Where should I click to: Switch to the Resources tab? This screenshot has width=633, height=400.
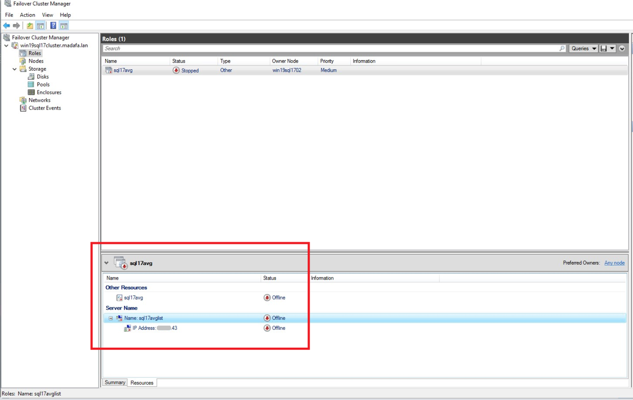(x=142, y=383)
